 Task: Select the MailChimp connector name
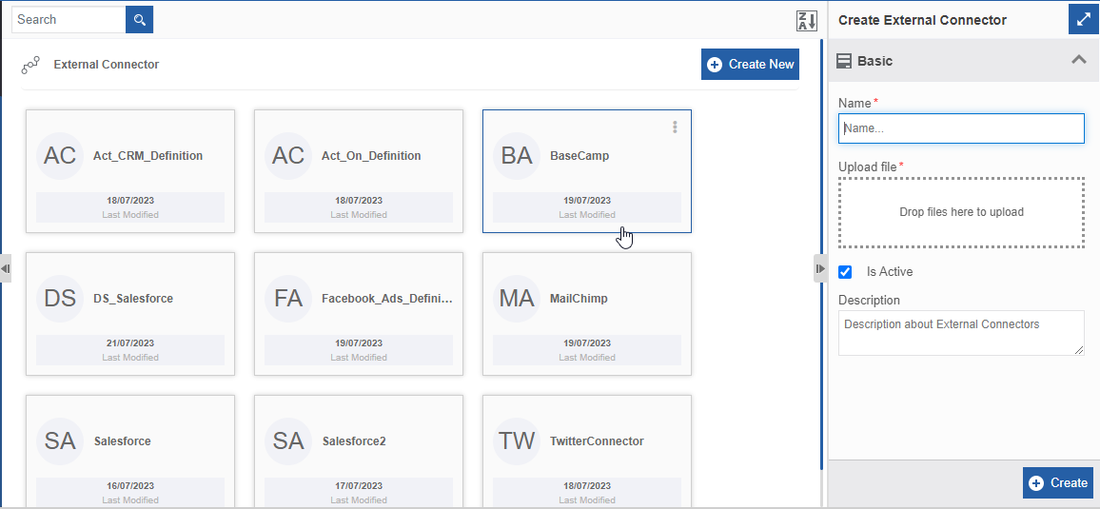pyautogui.click(x=579, y=299)
